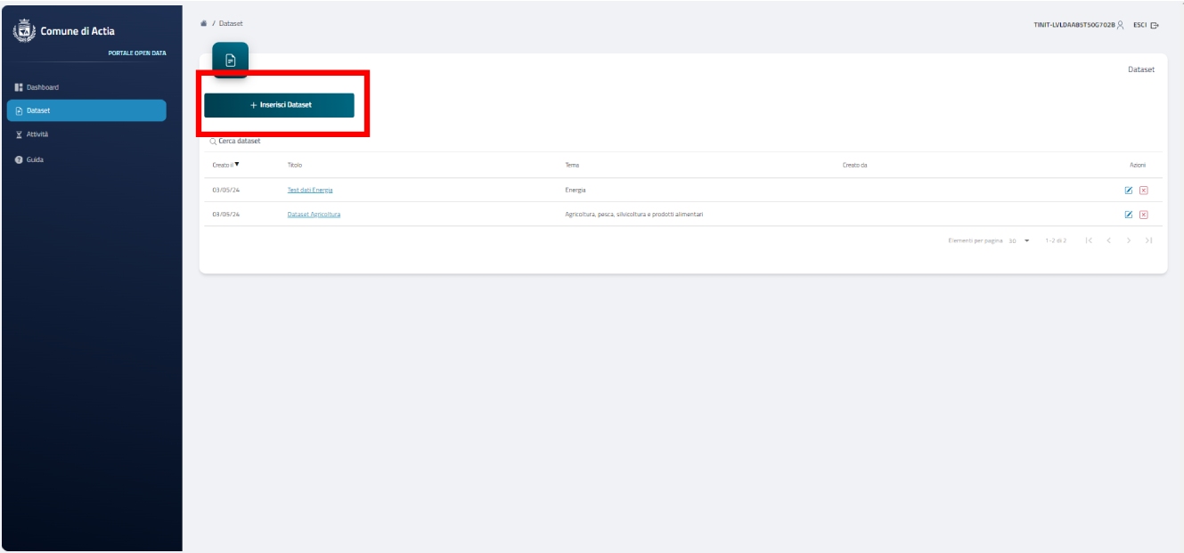Sort by Creato il column arrow

click(x=237, y=165)
